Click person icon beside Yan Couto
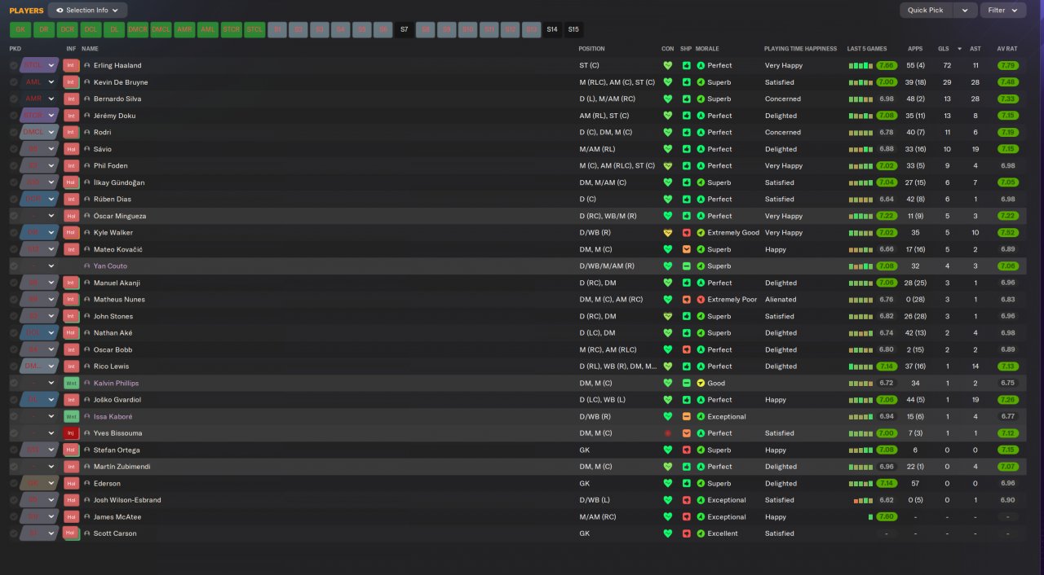The image size is (1044, 575). pos(87,266)
